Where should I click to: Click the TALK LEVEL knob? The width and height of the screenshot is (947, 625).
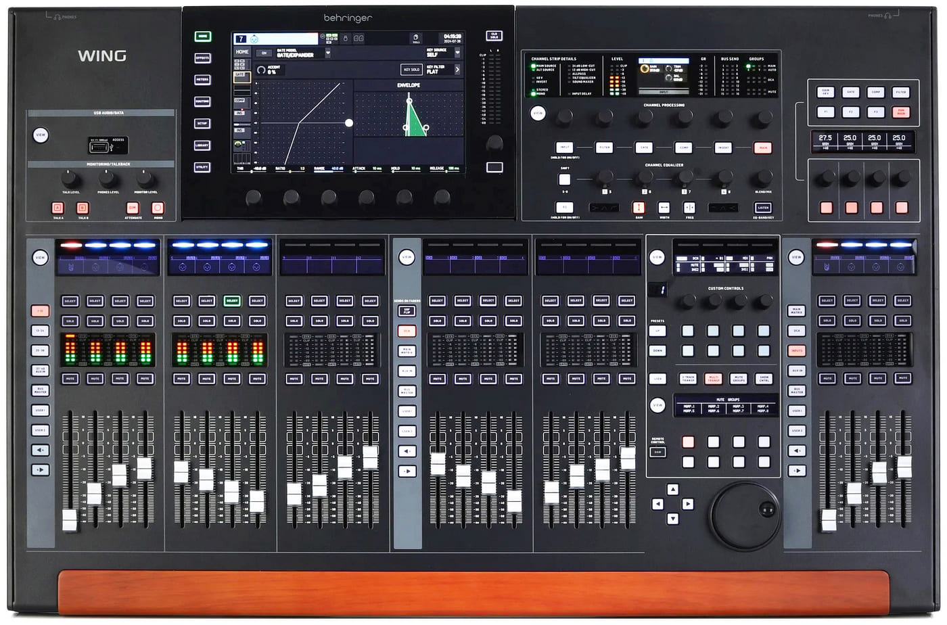(x=70, y=179)
